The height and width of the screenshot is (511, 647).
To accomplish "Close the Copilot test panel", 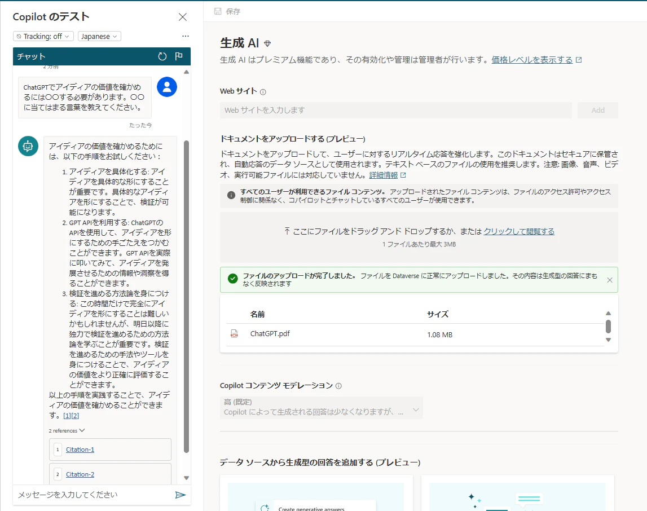I will coord(182,17).
